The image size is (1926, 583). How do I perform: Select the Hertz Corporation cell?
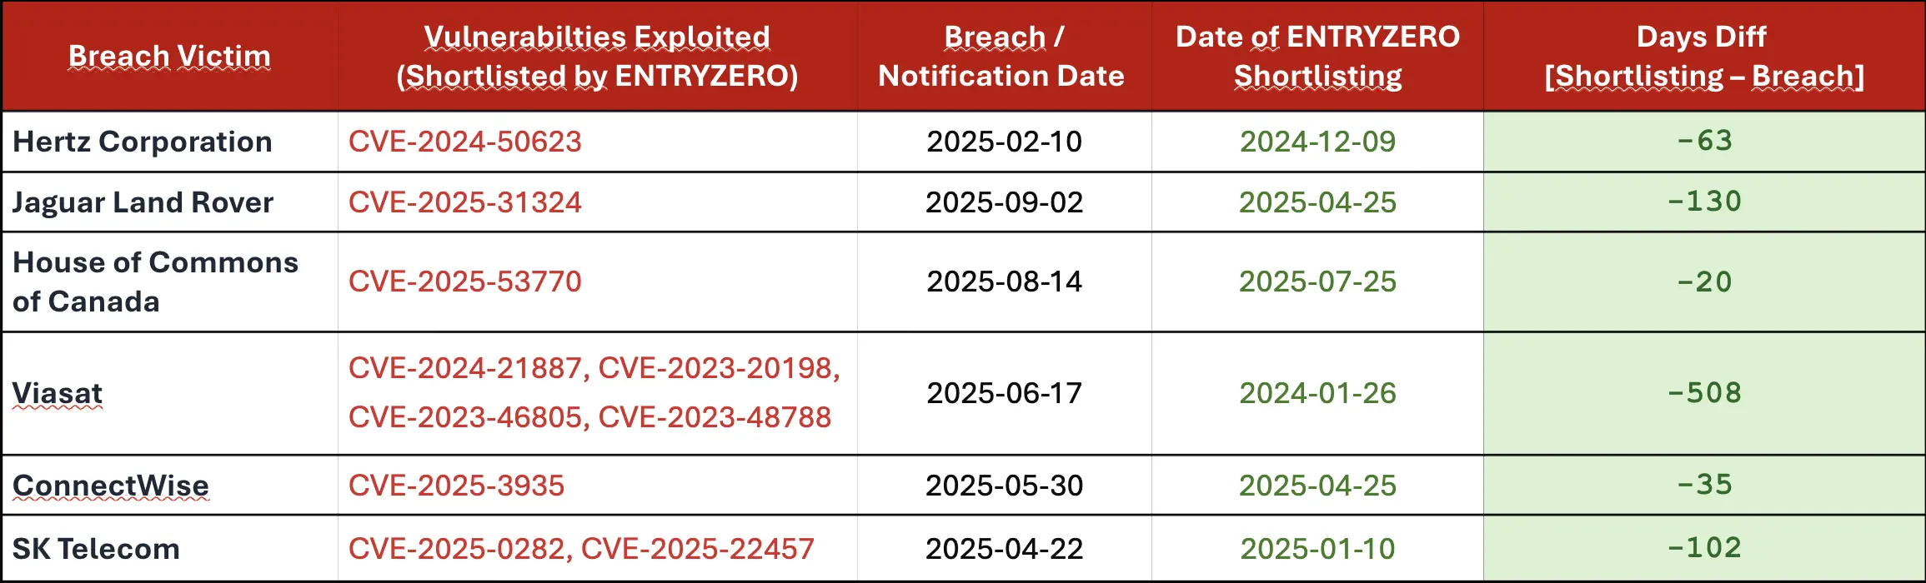(x=143, y=142)
